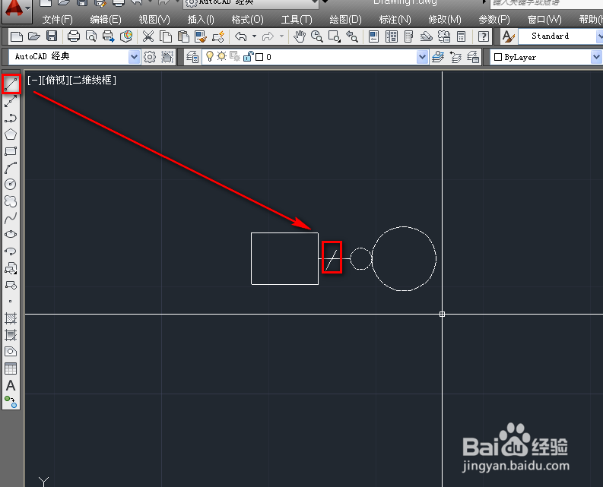Click the Publish icon
This screenshot has height=487, width=603.
point(109,37)
